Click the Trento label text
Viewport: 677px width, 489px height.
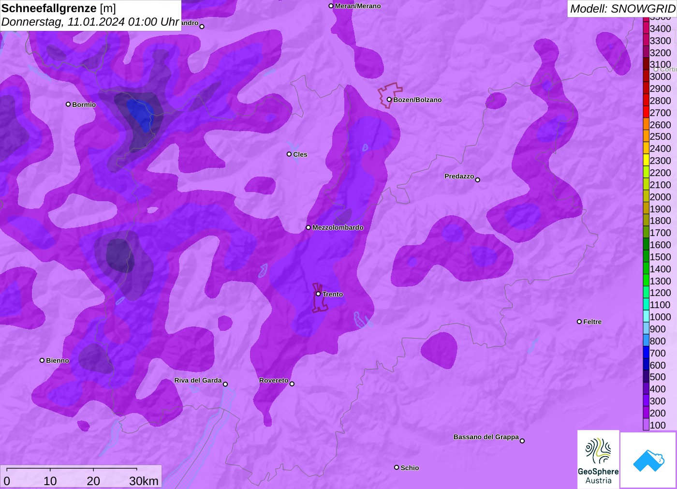(333, 294)
